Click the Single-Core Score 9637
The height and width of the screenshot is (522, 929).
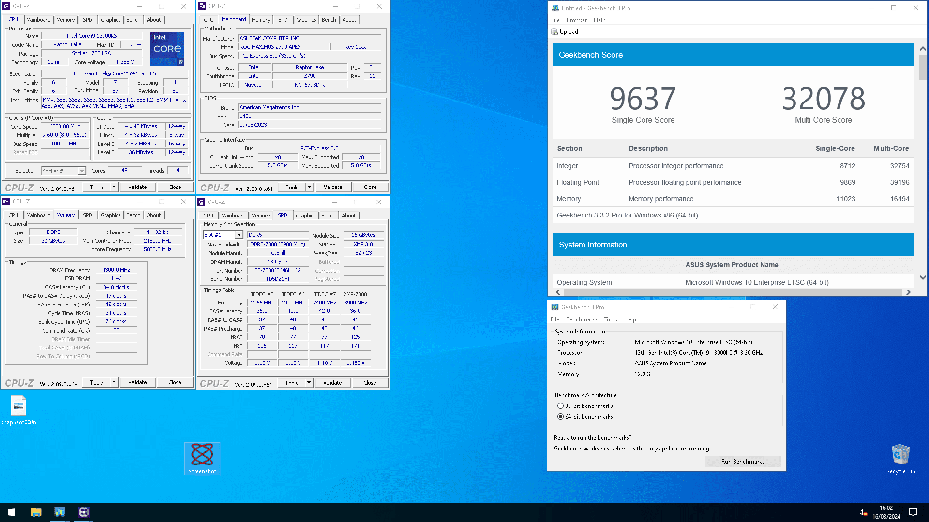(x=643, y=99)
